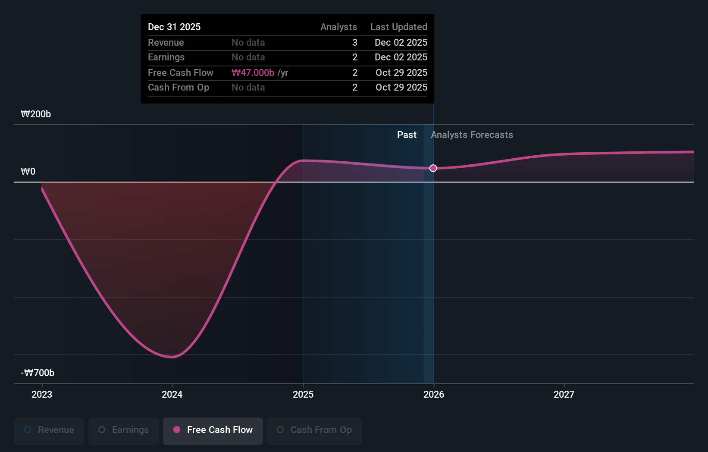Toggle the Revenue series on
708x452 pixels.
click(49, 430)
